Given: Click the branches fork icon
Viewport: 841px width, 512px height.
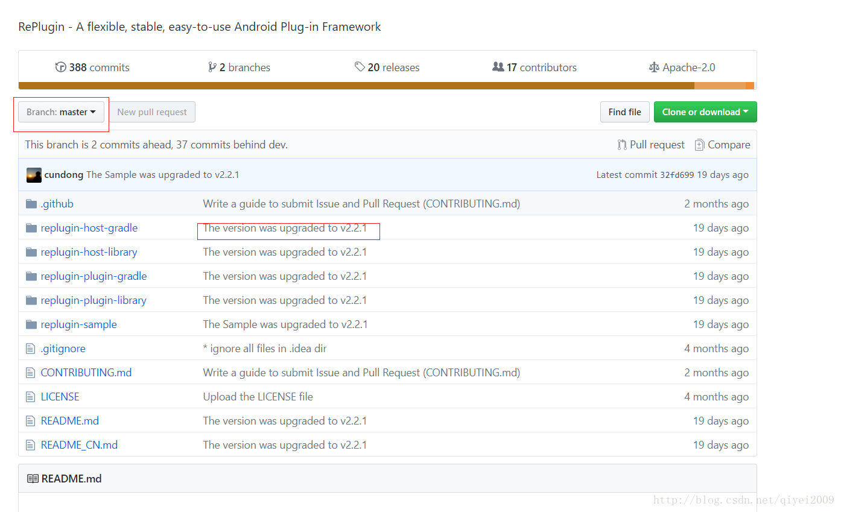Looking at the screenshot, I should [x=212, y=68].
